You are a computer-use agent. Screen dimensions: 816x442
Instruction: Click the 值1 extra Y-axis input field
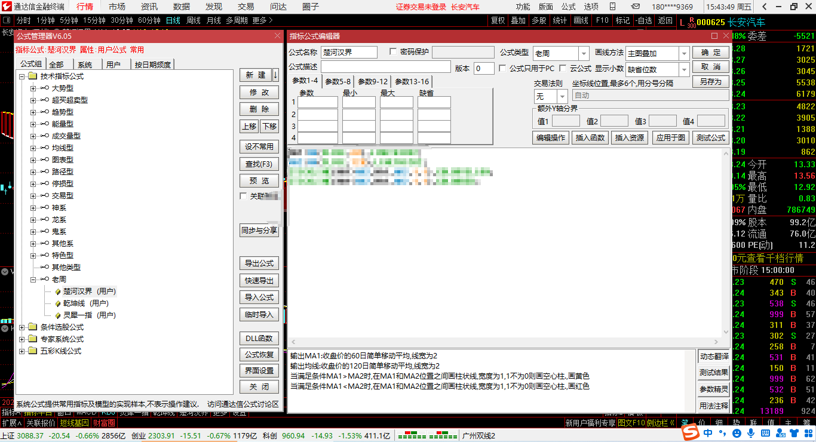pyautogui.click(x=566, y=121)
